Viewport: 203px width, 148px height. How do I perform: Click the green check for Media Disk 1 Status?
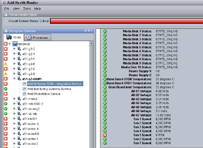105,31
